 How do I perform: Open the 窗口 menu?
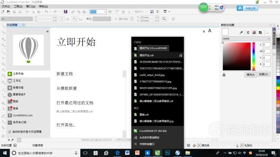click(31, 6)
